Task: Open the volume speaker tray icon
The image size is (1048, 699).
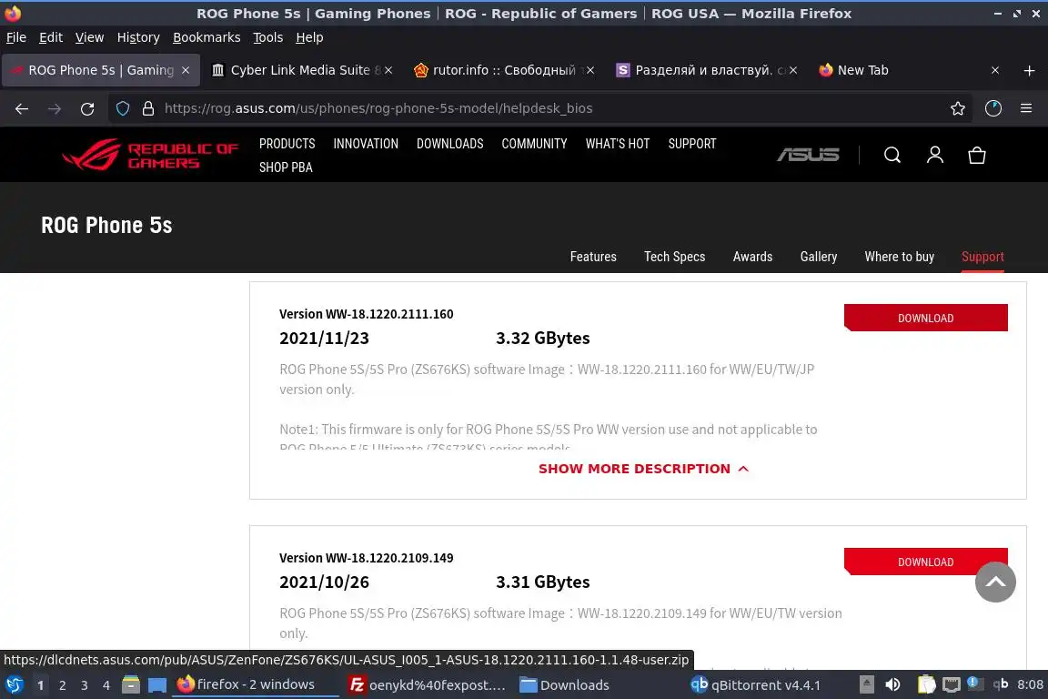Action: pyautogui.click(x=892, y=685)
